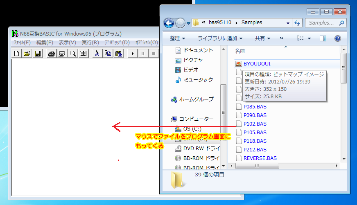Paste using the clipboard icon
Screen dimensions: 357x205
tap(119, 54)
